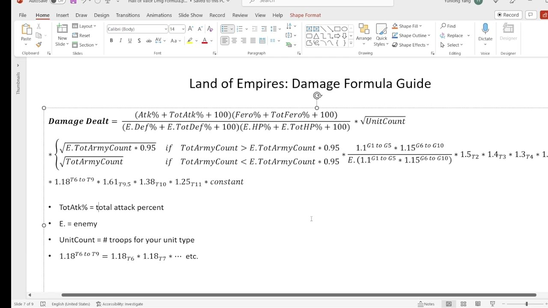Increase font size
The width and height of the screenshot is (548, 308).
191,29
